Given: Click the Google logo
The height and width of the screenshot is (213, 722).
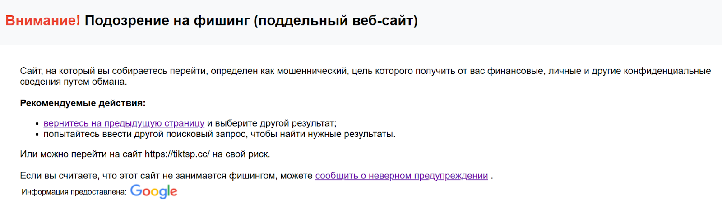Looking at the screenshot, I should [153, 191].
